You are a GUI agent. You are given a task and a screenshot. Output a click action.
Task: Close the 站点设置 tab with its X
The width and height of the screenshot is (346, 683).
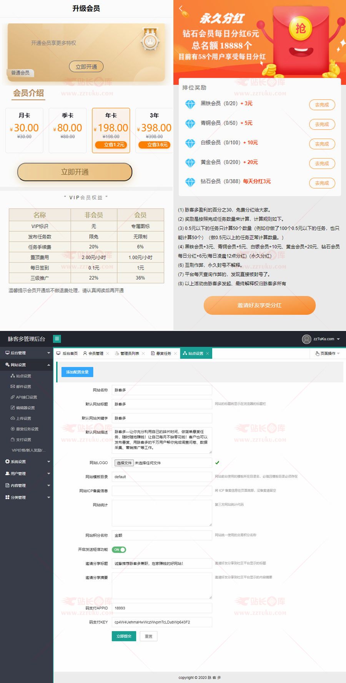(208, 353)
